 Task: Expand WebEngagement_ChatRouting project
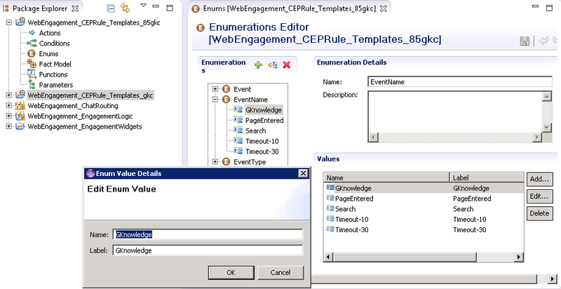point(9,105)
